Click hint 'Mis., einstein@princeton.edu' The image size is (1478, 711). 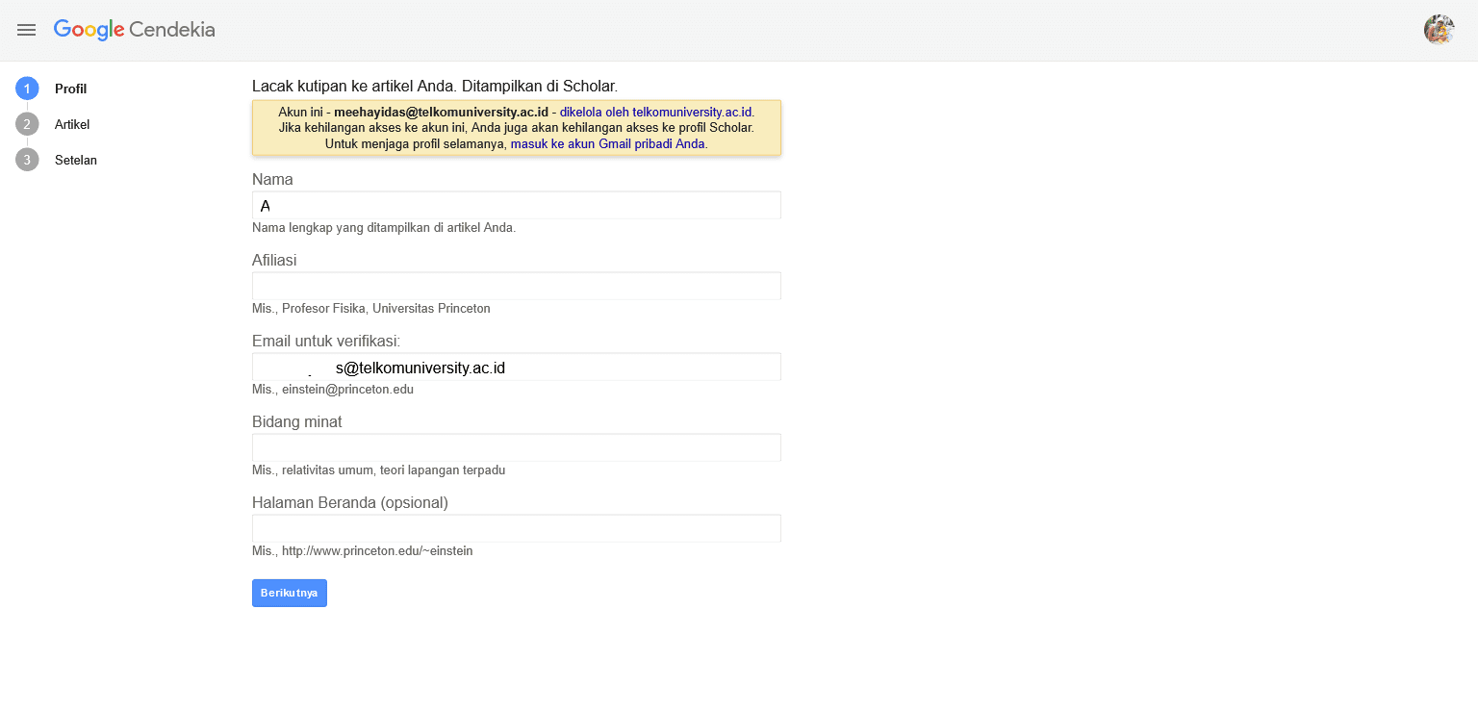tap(333, 390)
